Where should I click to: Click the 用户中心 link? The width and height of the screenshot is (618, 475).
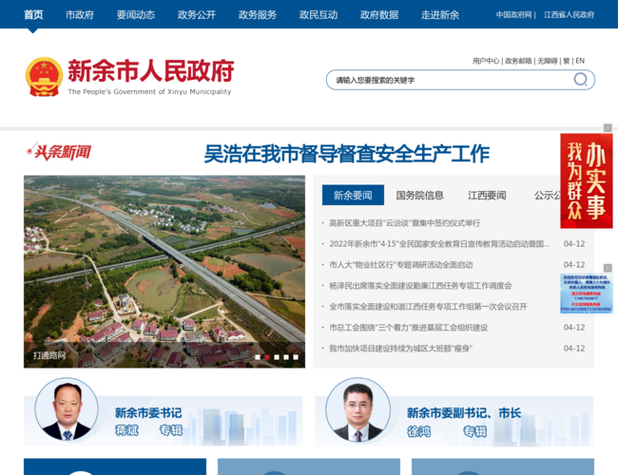click(486, 61)
